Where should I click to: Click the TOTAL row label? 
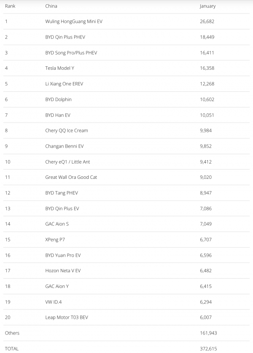[x=12, y=348]
